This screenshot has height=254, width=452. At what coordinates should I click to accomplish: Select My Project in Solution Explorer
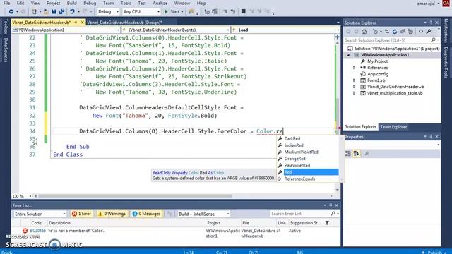tap(377, 61)
